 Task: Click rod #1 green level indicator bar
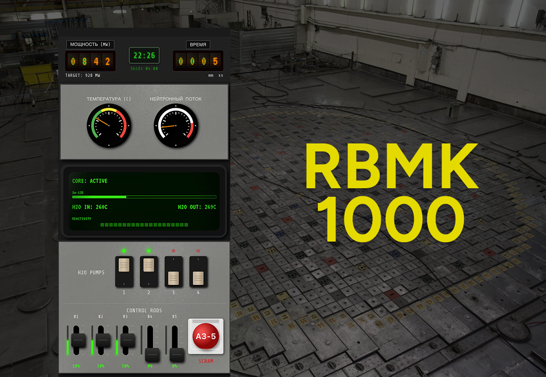coord(68,348)
